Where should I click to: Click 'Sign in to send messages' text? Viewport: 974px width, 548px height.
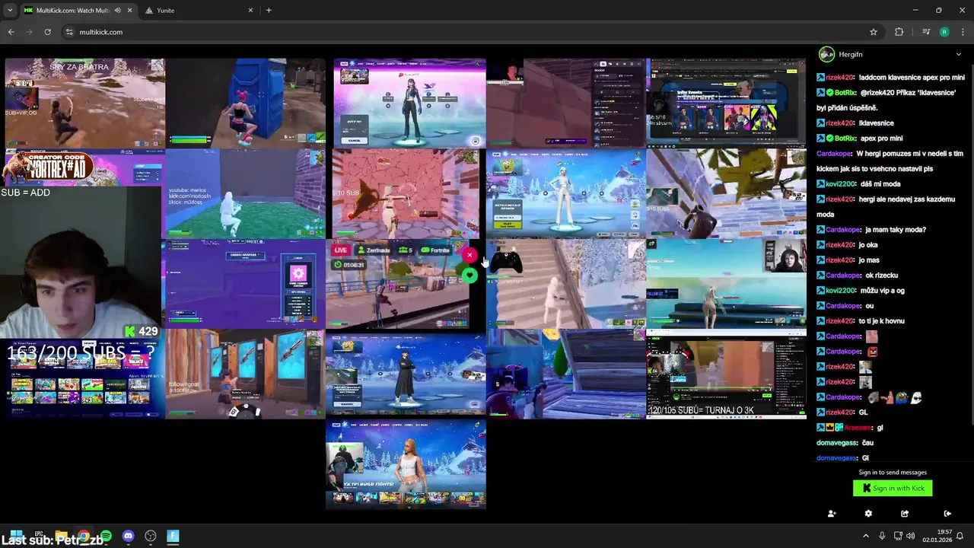coord(893,473)
